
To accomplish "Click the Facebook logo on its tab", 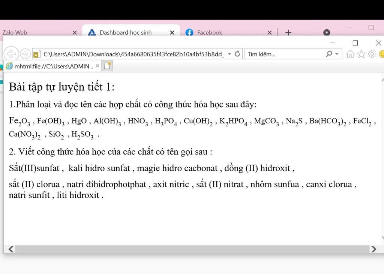I will click(189, 32).
